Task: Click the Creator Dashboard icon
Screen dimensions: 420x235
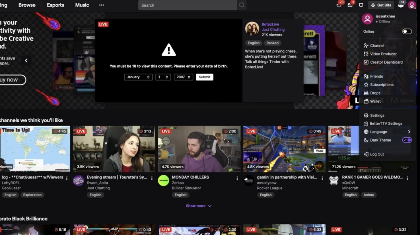Action: coord(366,62)
